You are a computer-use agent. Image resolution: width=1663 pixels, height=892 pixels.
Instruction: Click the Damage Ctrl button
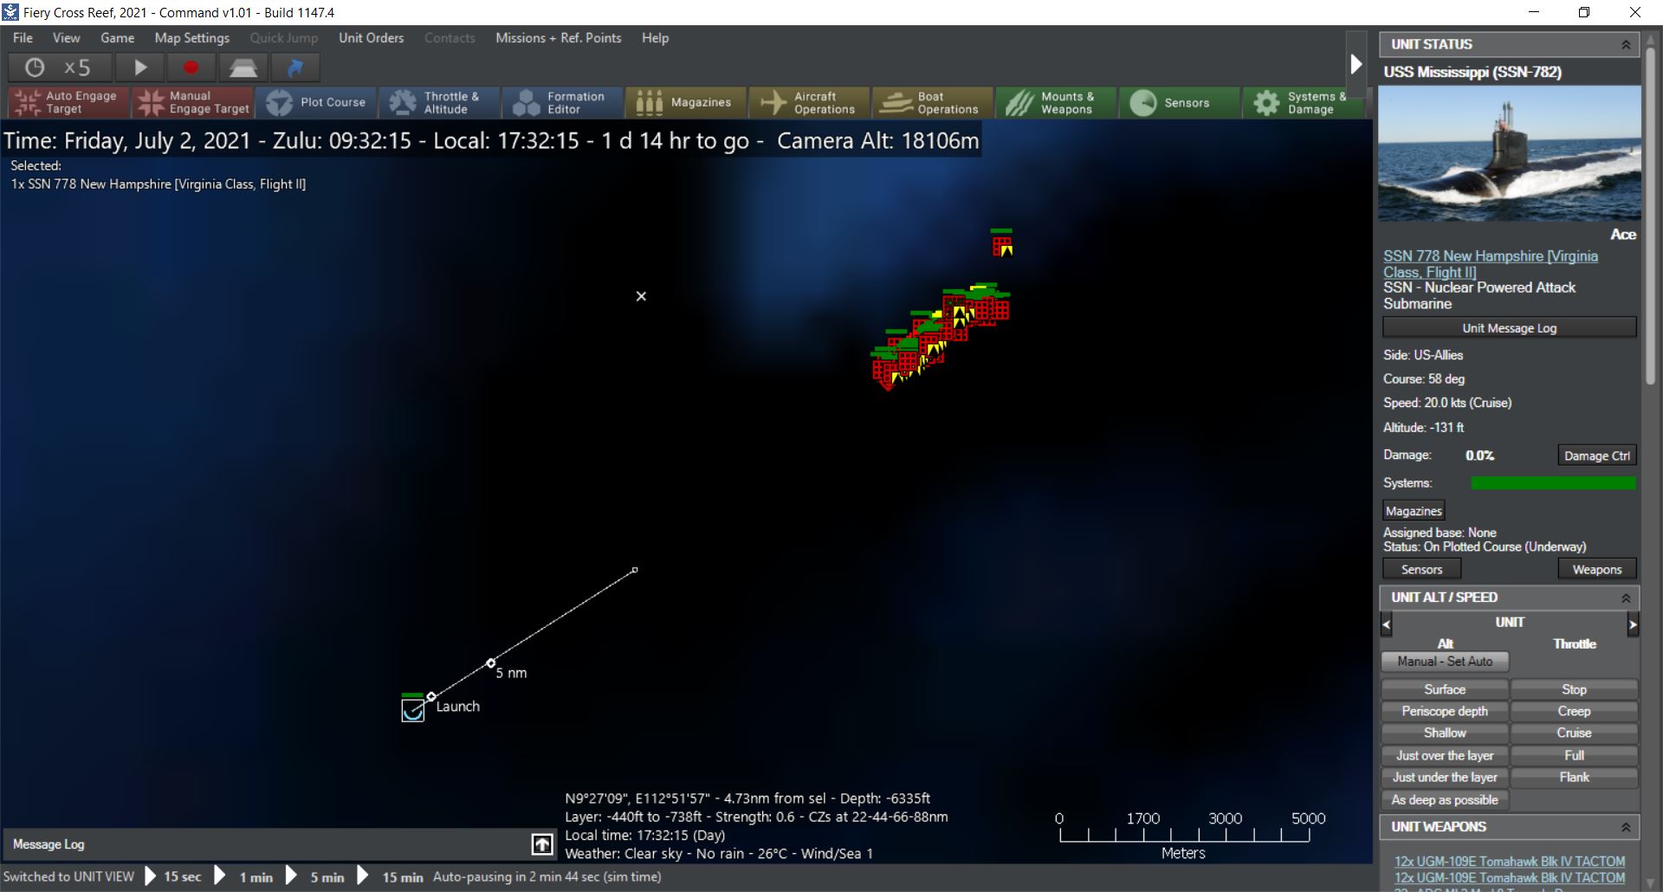pos(1596,456)
